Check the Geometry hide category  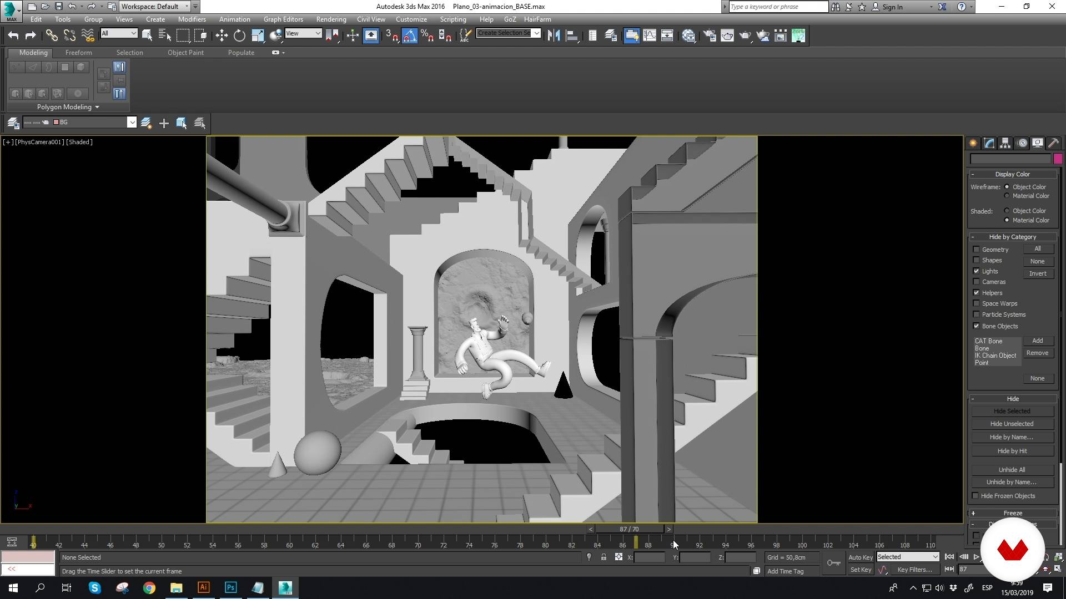click(x=976, y=250)
